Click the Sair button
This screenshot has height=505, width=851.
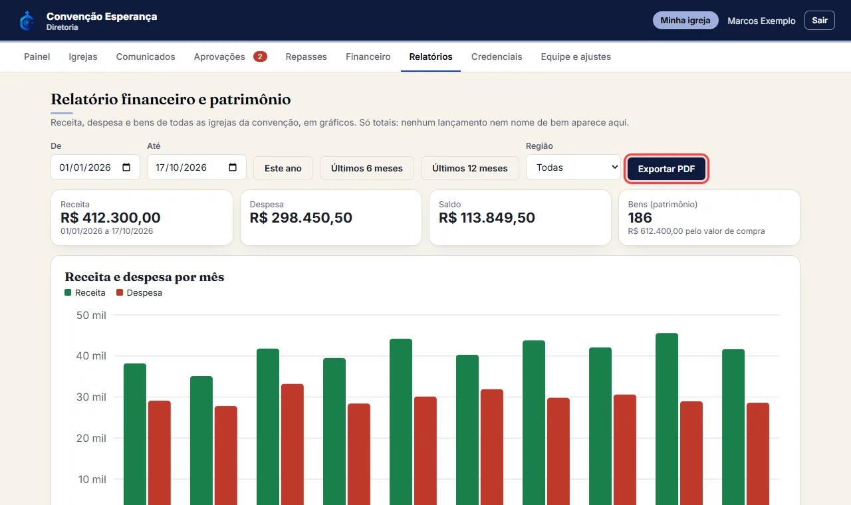click(x=820, y=21)
